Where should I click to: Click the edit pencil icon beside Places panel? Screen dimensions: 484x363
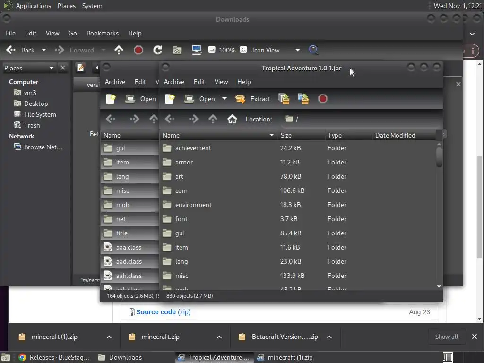tap(80, 68)
